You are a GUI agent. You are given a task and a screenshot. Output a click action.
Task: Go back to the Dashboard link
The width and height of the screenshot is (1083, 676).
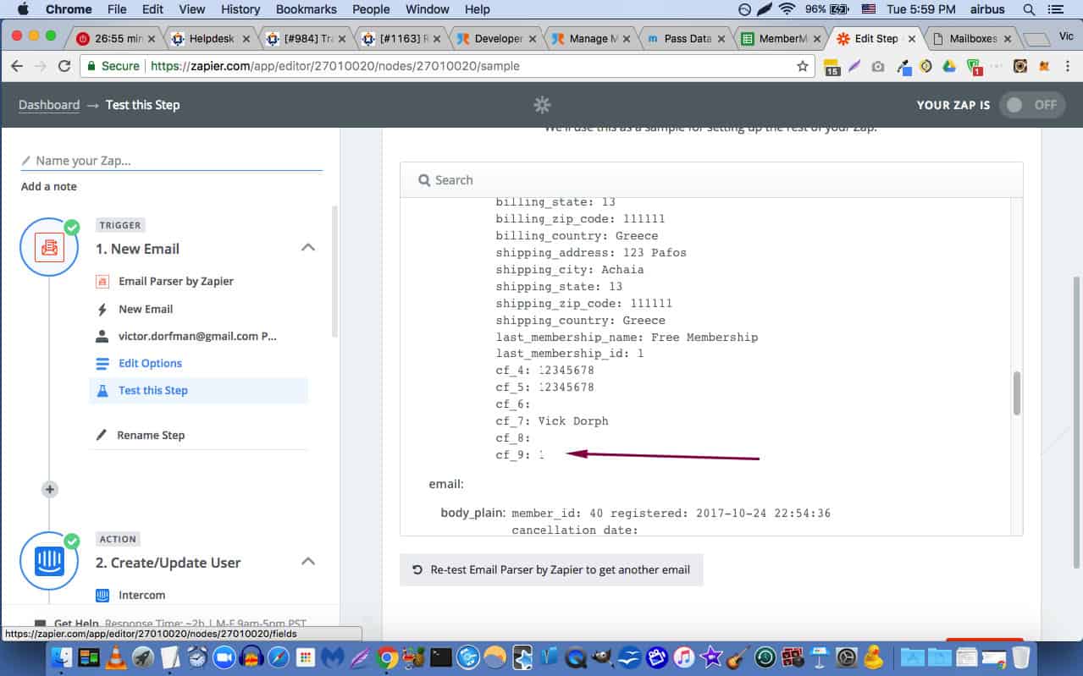pos(49,105)
